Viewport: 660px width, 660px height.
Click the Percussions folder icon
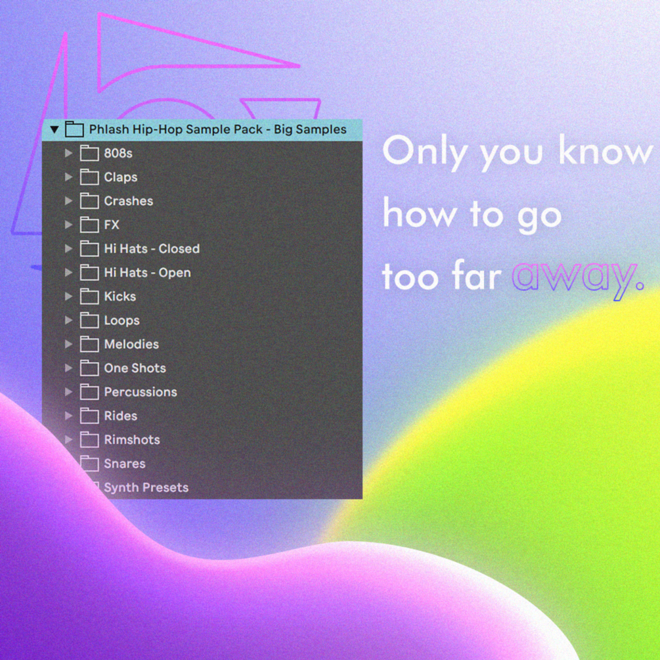pos(89,392)
